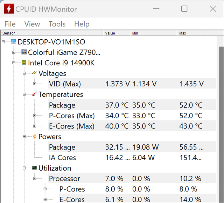This screenshot has height=203, width=224.
Task: Collapse the Voltages section
Action: 24,73
